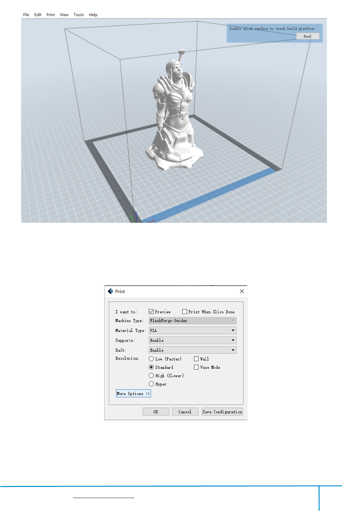Click Save Configuration
Screen dimensions: 342x511
pyautogui.click(x=222, y=412)
